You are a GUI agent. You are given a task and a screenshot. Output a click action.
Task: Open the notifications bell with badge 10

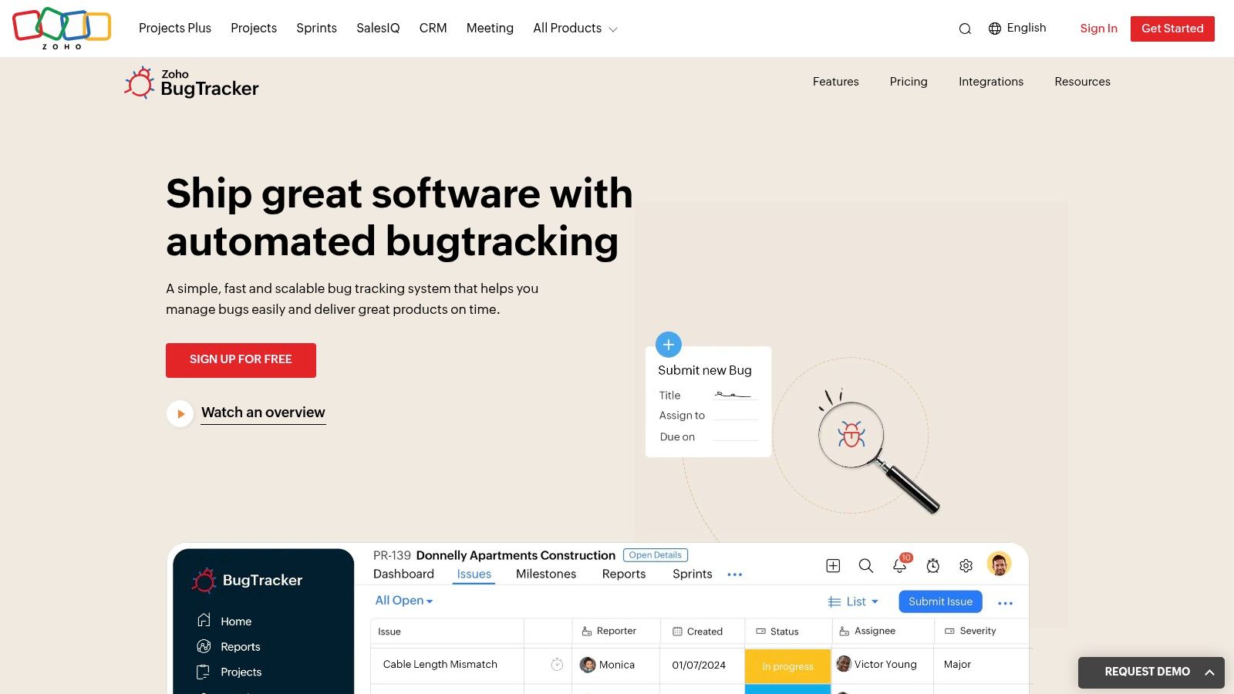pos(900,564)
